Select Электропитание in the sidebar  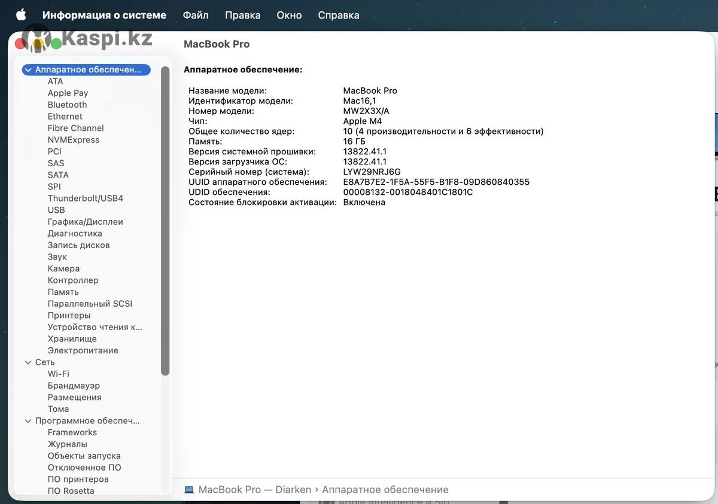tap(83, 350)
